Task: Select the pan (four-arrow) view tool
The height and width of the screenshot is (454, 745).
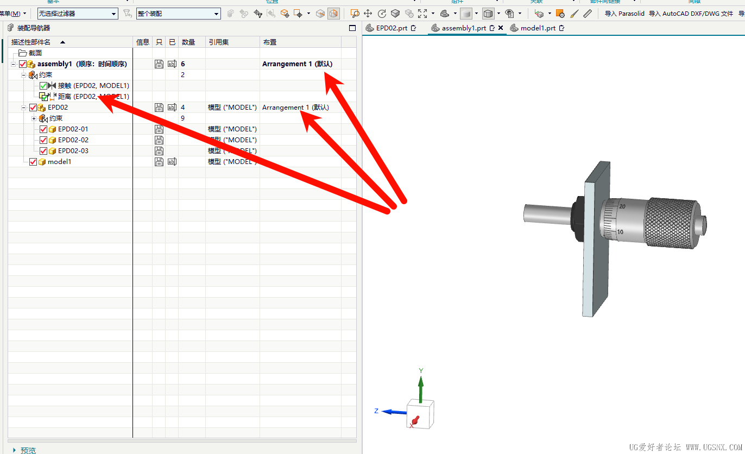Action: tap(368, 14)
